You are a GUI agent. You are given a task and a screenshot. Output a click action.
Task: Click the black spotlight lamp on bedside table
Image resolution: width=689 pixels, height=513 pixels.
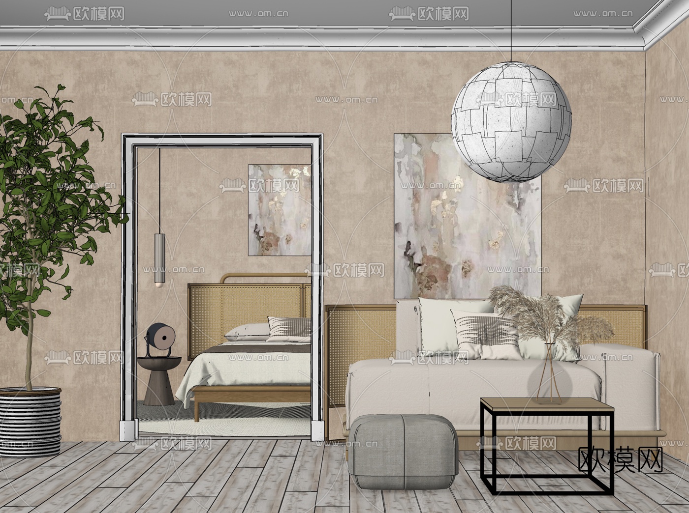pos(159,340)
